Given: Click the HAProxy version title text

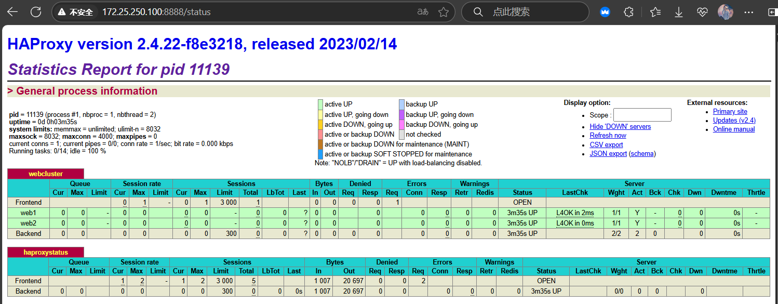Looking at the screenshot, I should point(202,44).
